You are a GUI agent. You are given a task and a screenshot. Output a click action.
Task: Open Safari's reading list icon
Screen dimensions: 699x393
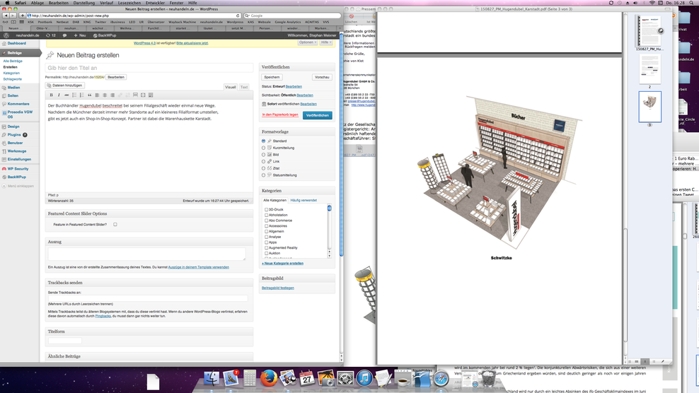[x=6, y=22]
